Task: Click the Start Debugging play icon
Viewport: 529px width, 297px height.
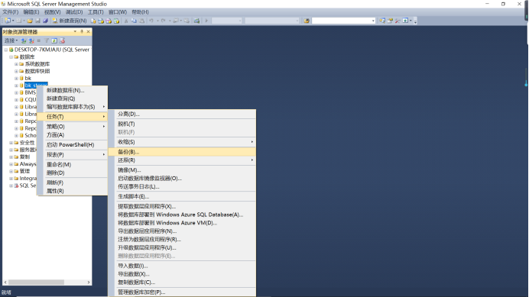Action: pyautogui.click(x=206, y=21)
